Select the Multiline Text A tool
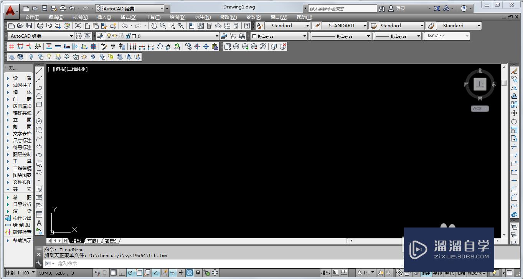Image resolution: width=523 pixels, height=279 pixels. click(39, 223)
